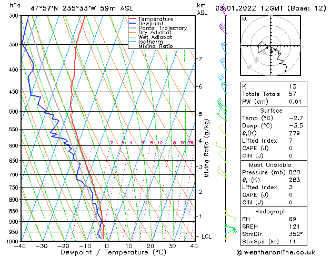
Task: Click the red Temperature line swatch in legend
Action: [x=133, y=19]
